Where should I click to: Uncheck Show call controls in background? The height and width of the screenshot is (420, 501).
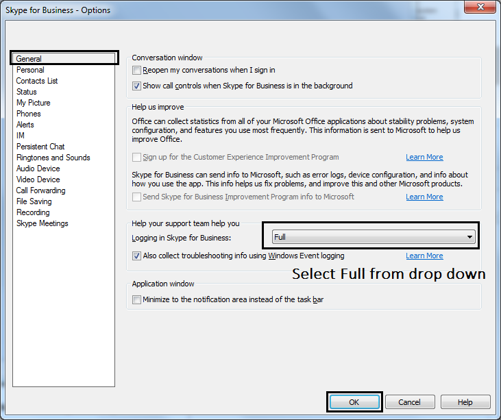137,86
